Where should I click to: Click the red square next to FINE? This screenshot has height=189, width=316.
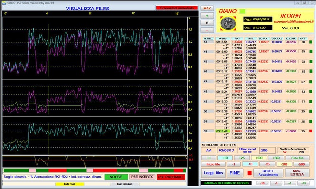click(x=249, y=173)
